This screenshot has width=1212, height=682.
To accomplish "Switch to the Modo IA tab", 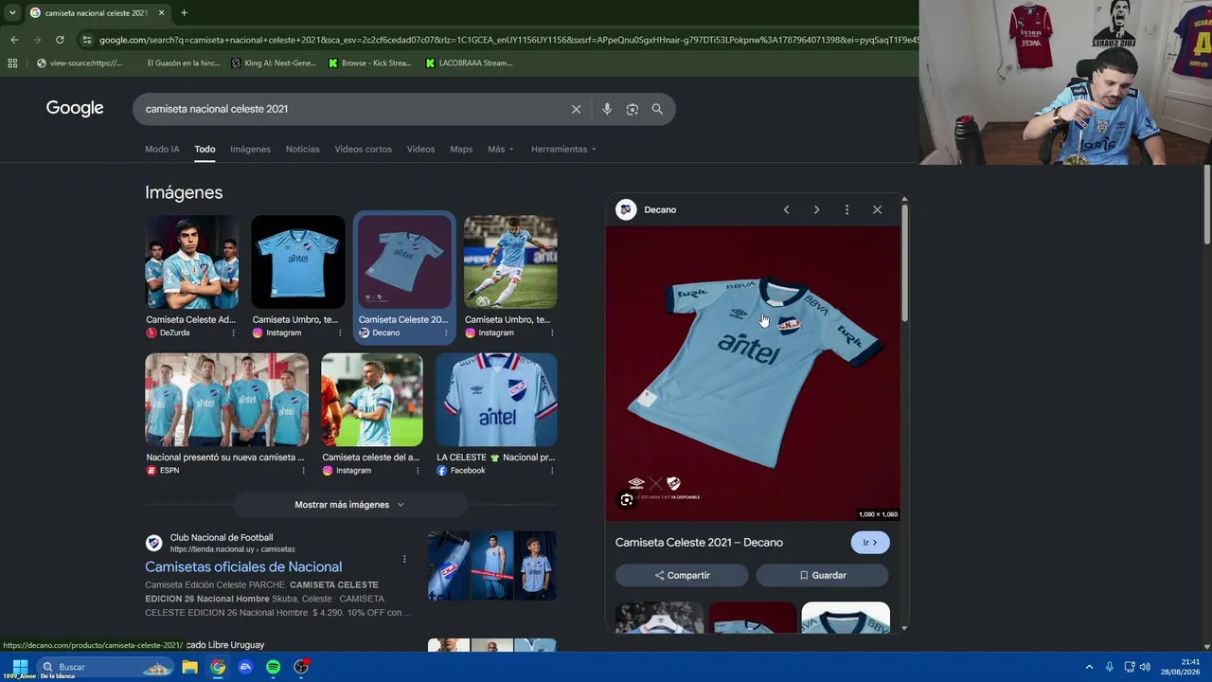I will pos(162,149).
